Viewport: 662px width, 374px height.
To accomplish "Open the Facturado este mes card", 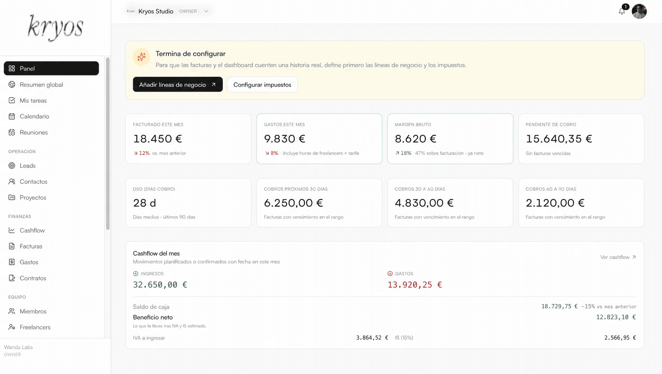I will pyautogui.click(x=188, y=139).
